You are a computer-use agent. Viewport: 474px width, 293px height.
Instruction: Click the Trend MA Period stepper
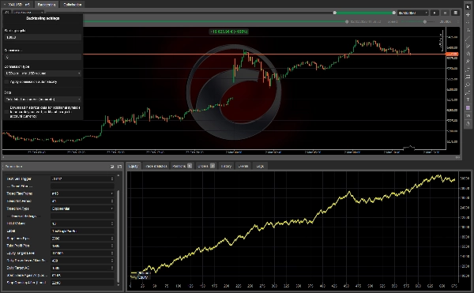click(x=112, y=201)
